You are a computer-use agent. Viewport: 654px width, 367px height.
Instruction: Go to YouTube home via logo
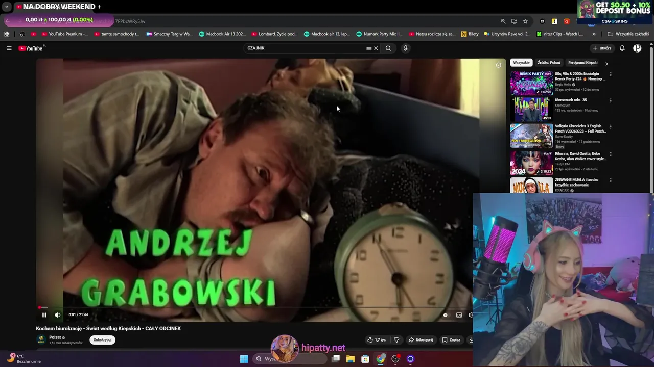coord(31,48)
